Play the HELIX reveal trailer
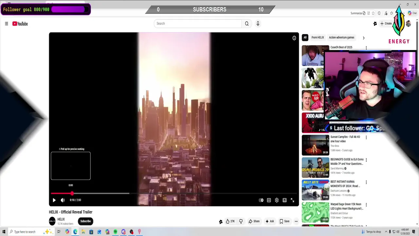The width and height of the screenshot is (419, 236). (54, 200)
